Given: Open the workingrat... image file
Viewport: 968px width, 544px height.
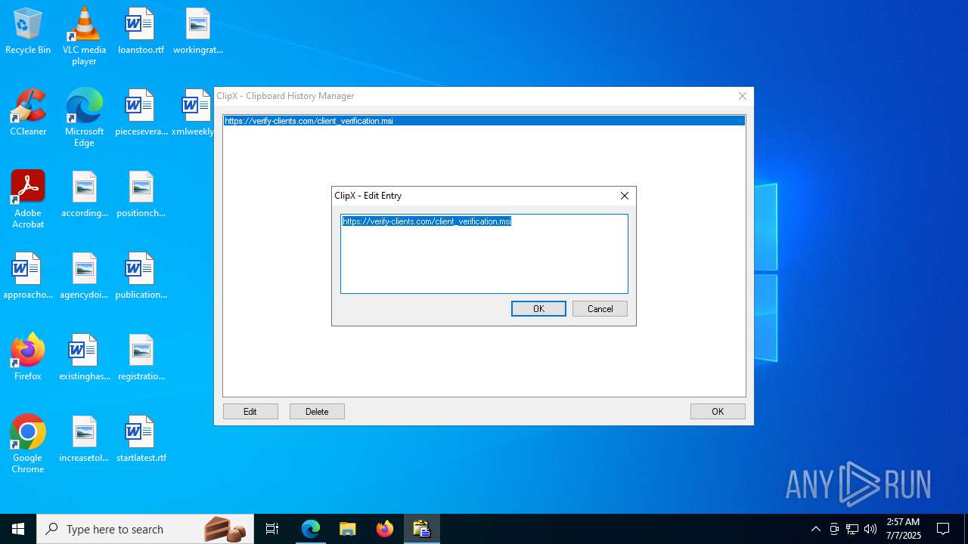Looking at the screenshot, I should point(197,32).
